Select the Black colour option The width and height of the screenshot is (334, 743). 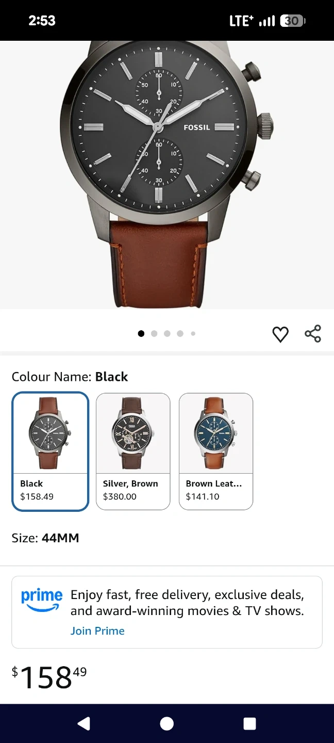pos(51,451)
